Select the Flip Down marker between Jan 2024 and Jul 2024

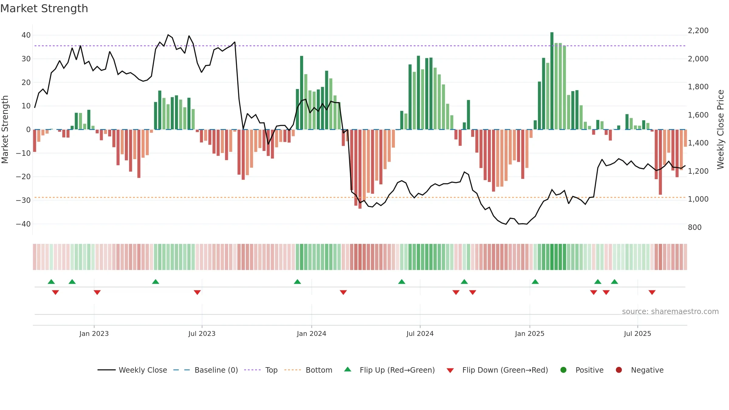pos(343,292)
